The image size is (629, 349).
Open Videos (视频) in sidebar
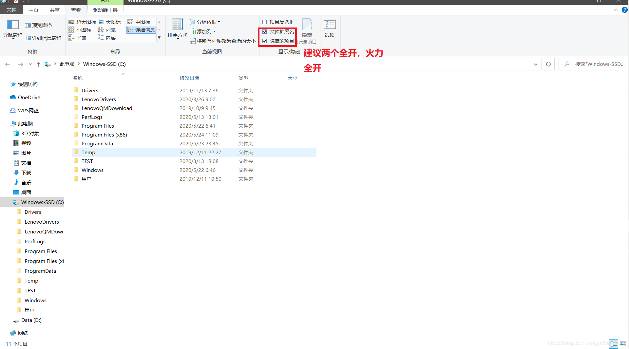coord(22,143)
